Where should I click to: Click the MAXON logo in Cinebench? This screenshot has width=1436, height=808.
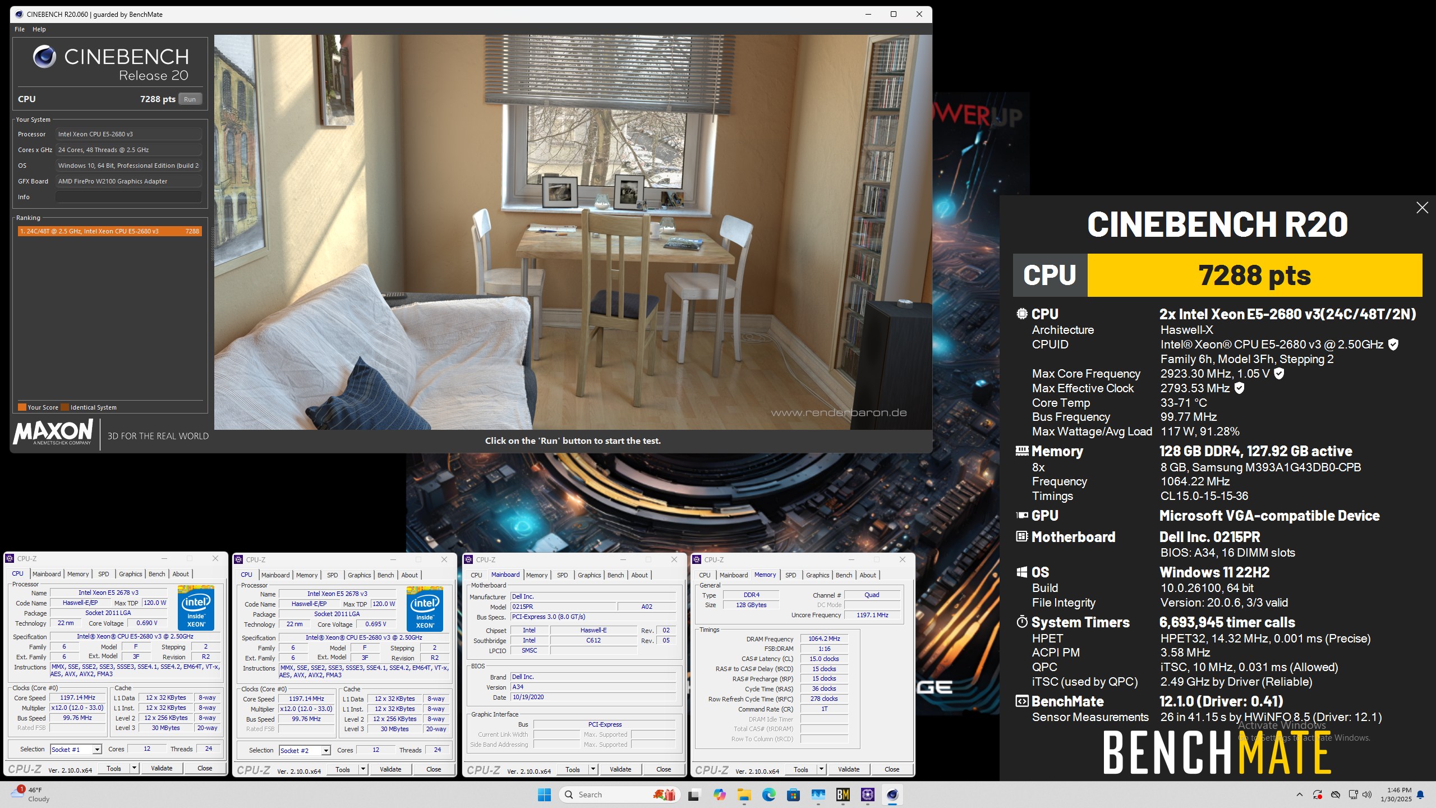tap(53, 433)
